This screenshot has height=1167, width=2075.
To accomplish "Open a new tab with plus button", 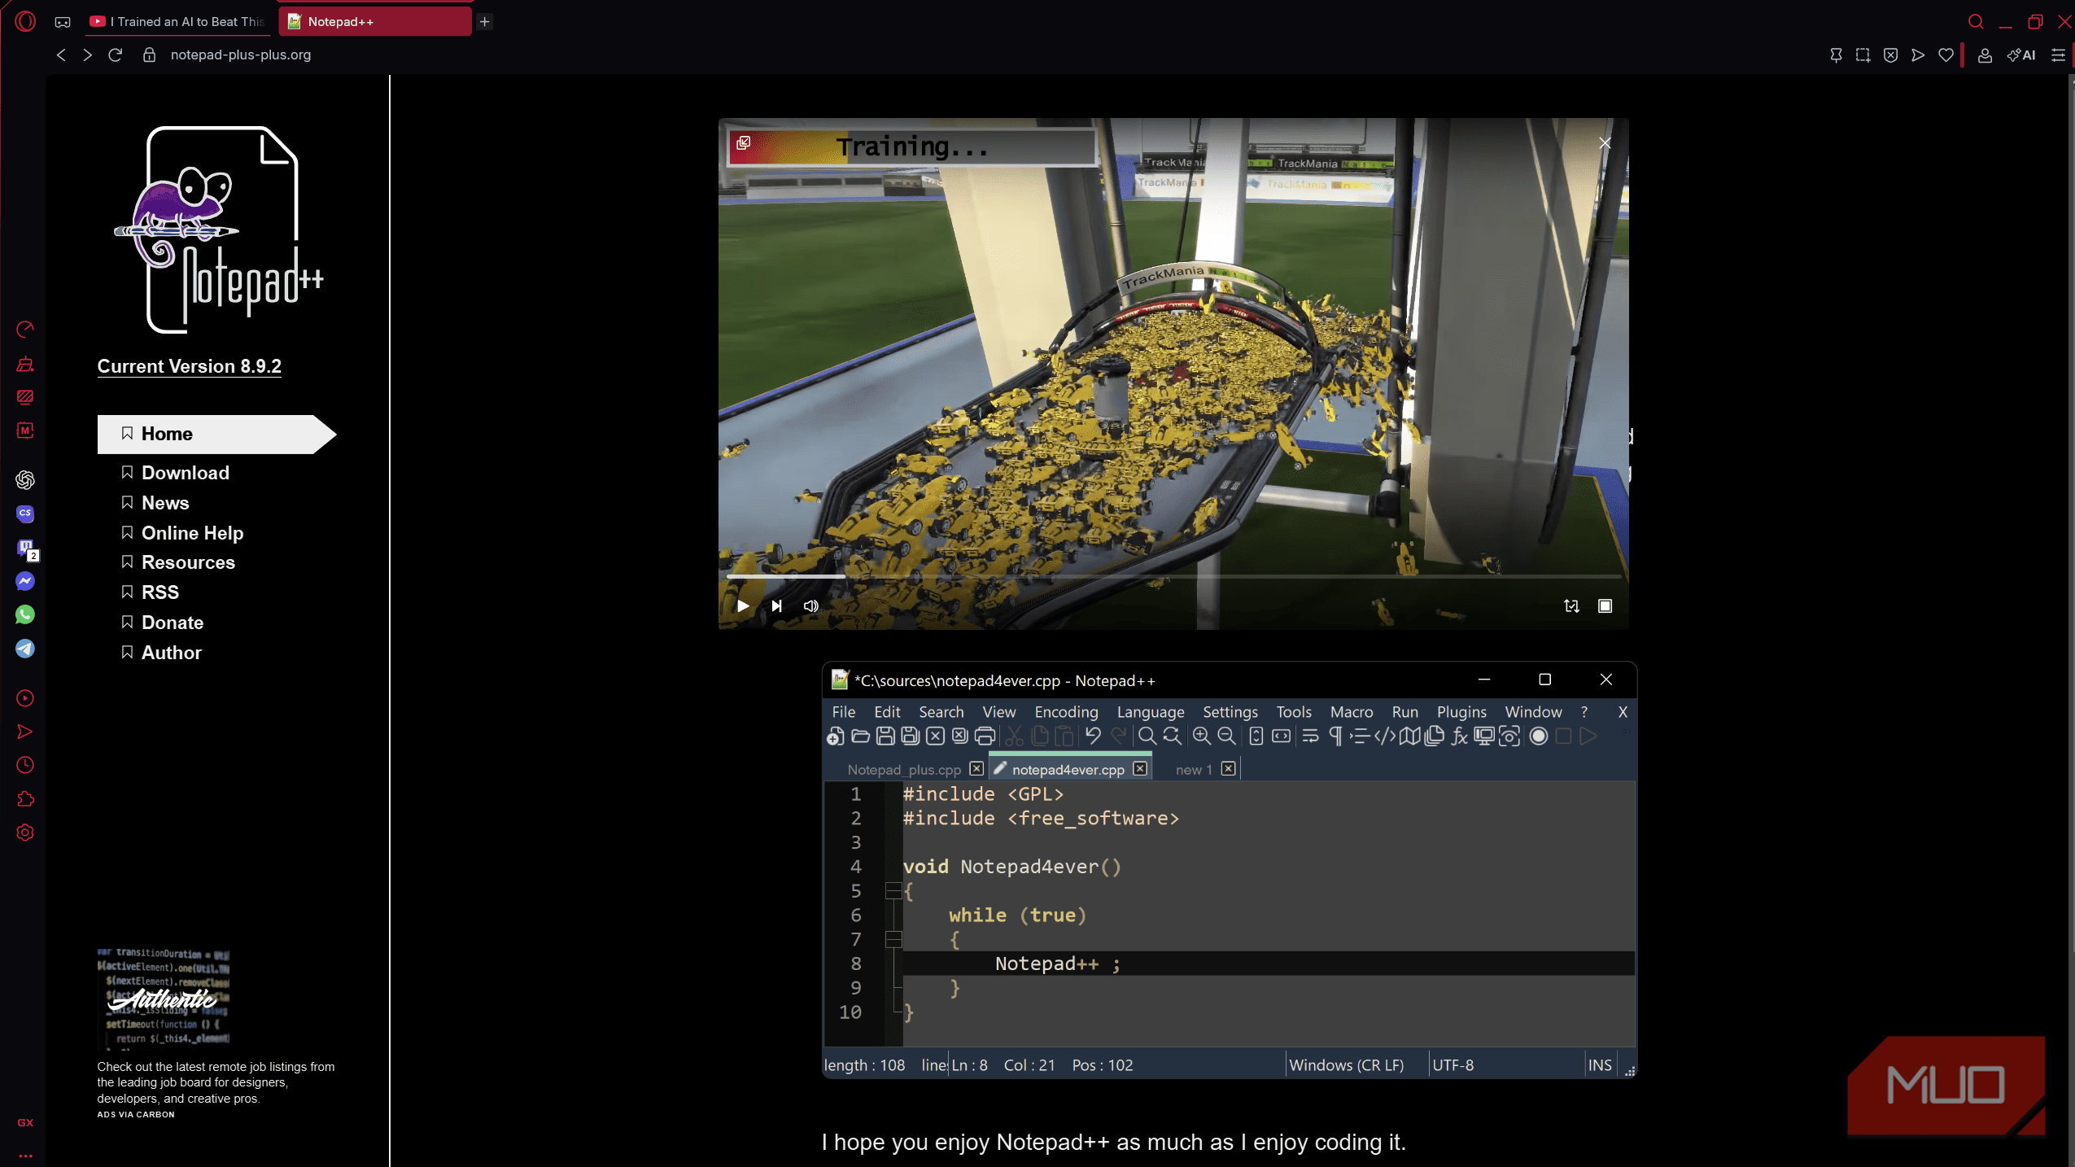I will click(x=484, y=22).
